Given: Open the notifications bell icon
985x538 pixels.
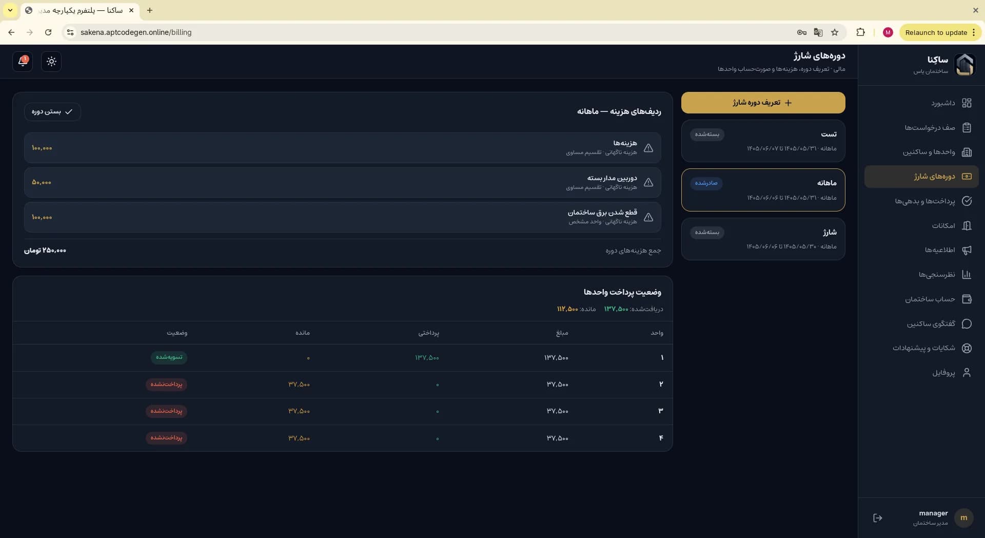Looking at the screenshot, I should click(x=23, y=62).
